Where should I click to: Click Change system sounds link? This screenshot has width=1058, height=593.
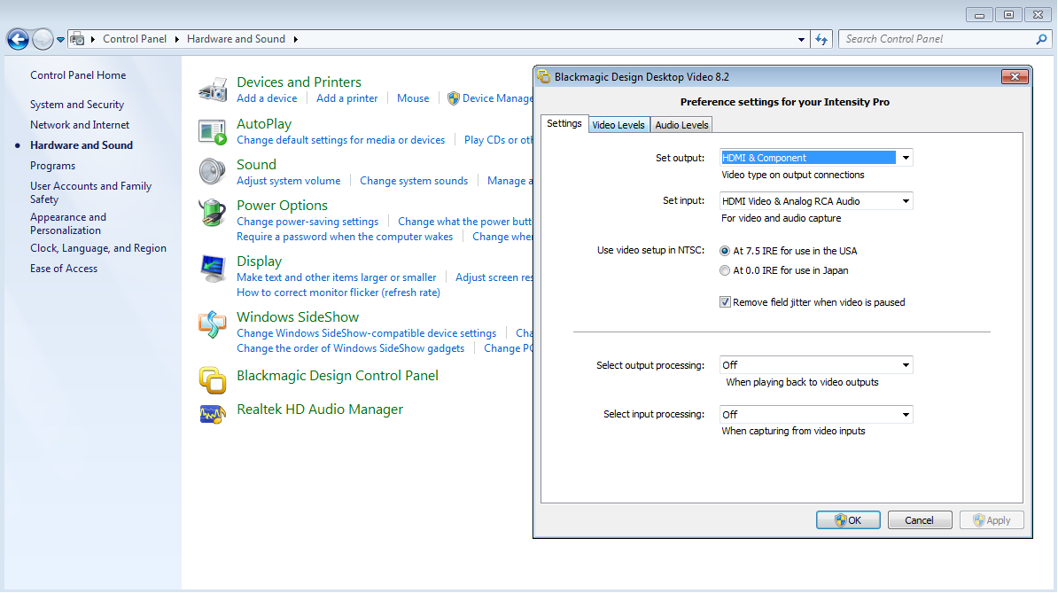tap(414, 181)
